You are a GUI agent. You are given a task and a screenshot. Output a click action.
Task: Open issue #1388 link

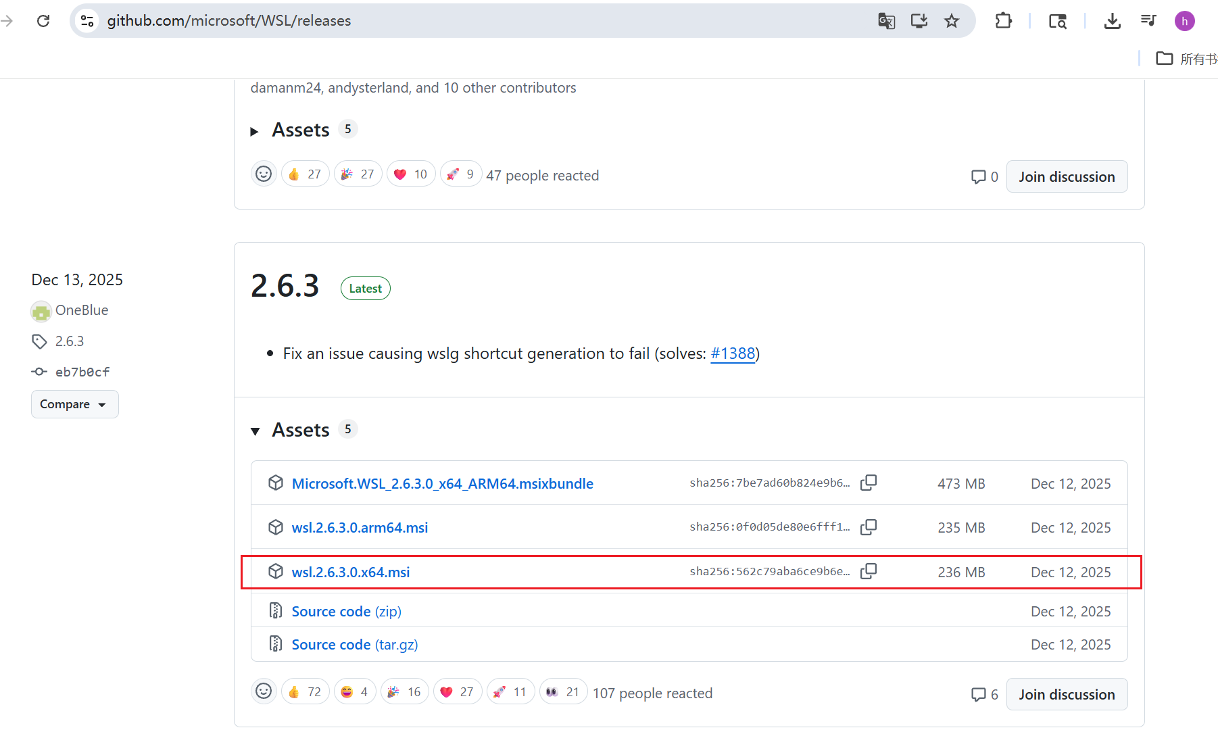(733, 353)
